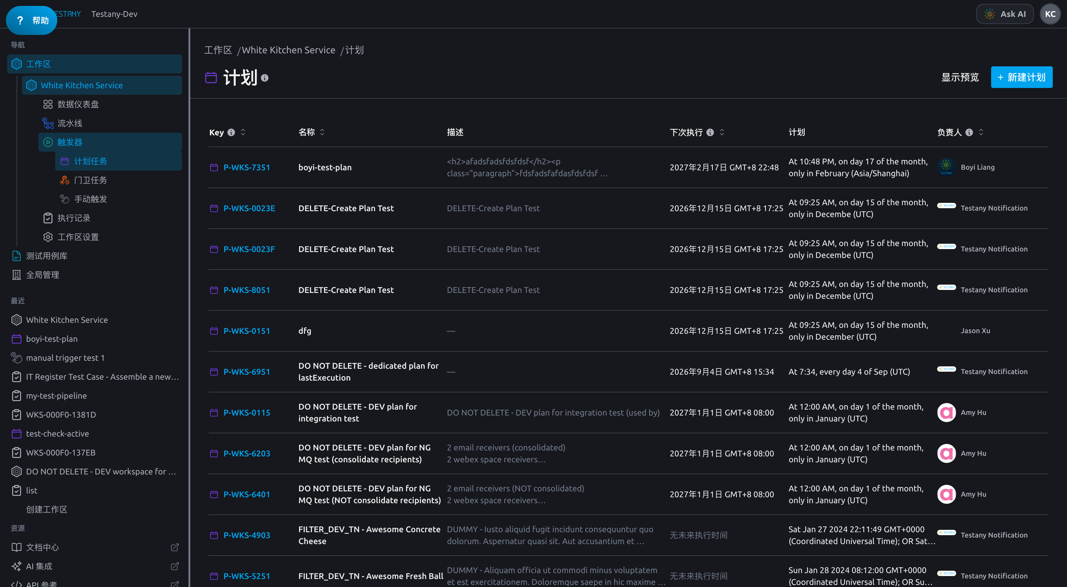This screenshot has width=1067, height=587.
Task: Open plan P-WKS-4903
Action: [247, 536]
